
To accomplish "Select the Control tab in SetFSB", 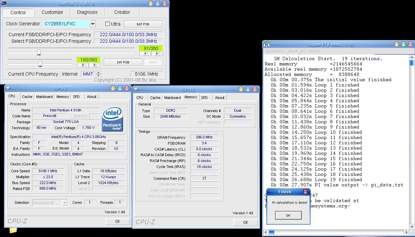I will point(18,12).
